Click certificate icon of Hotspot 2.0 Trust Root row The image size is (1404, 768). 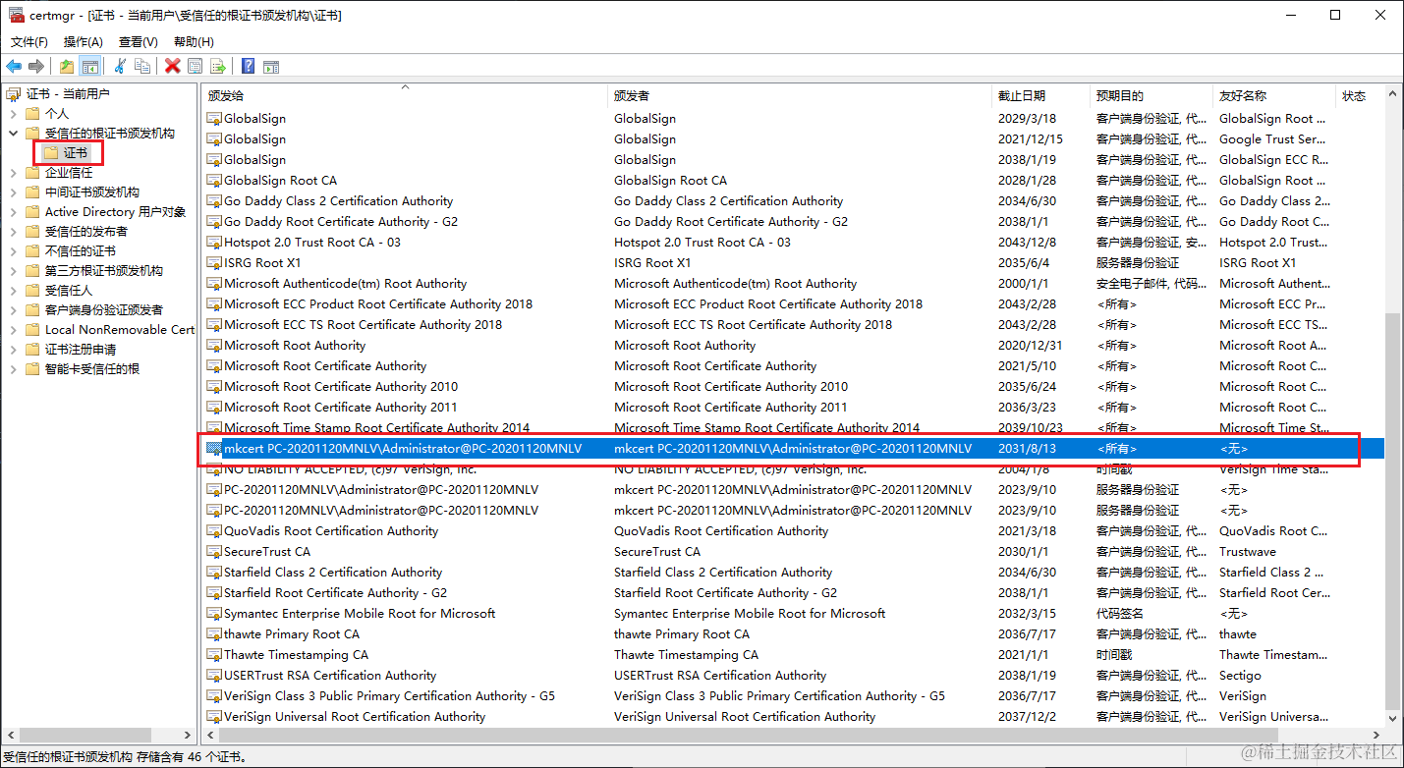pos(214,243)
